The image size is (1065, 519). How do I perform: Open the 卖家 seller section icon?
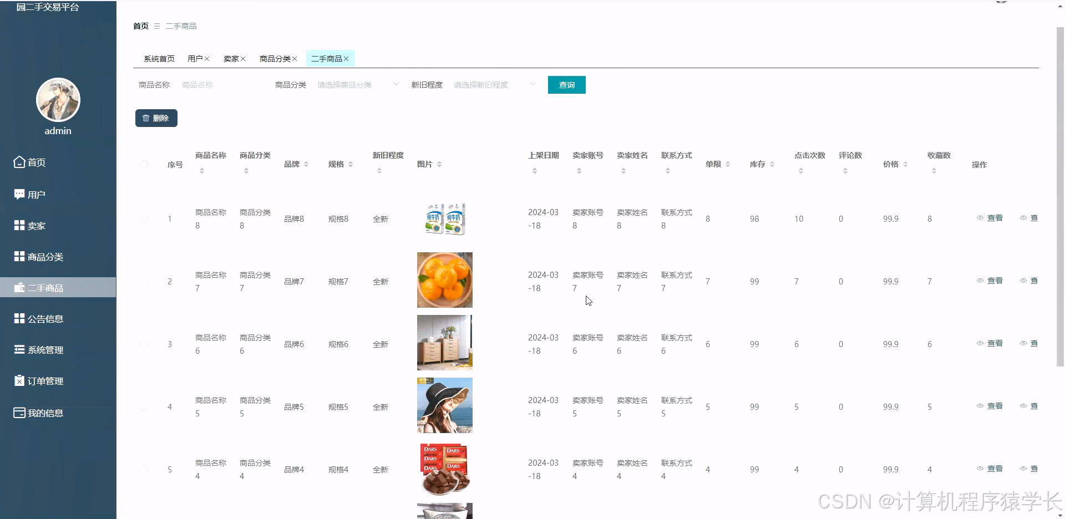[x=18, y=225]
